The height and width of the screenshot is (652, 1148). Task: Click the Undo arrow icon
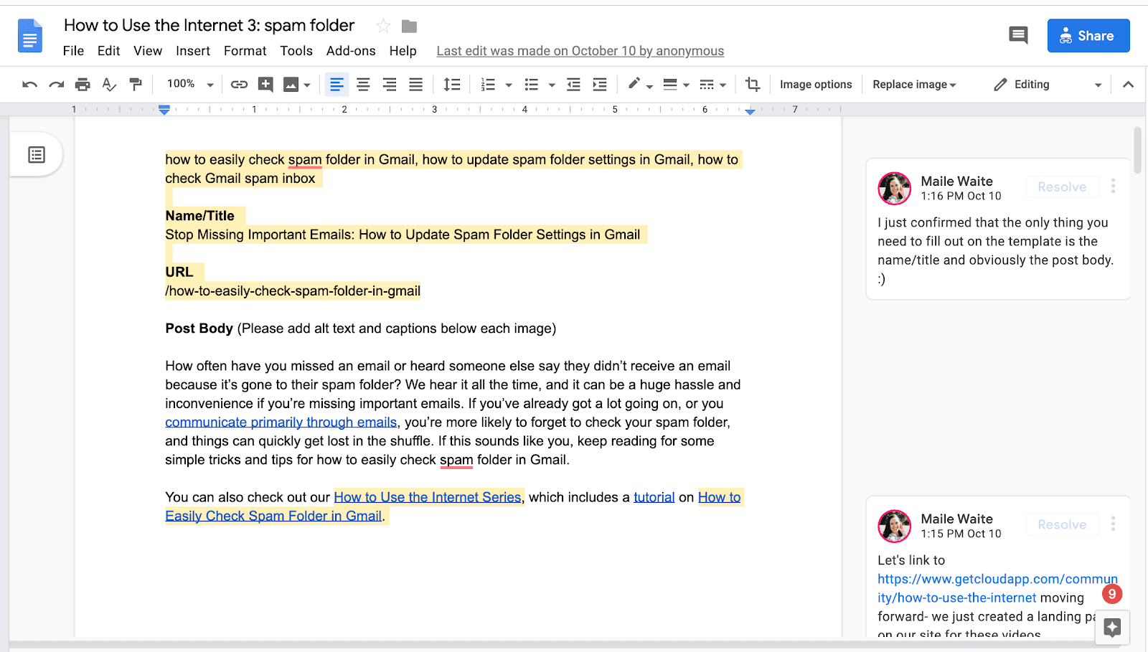(29, 85)
